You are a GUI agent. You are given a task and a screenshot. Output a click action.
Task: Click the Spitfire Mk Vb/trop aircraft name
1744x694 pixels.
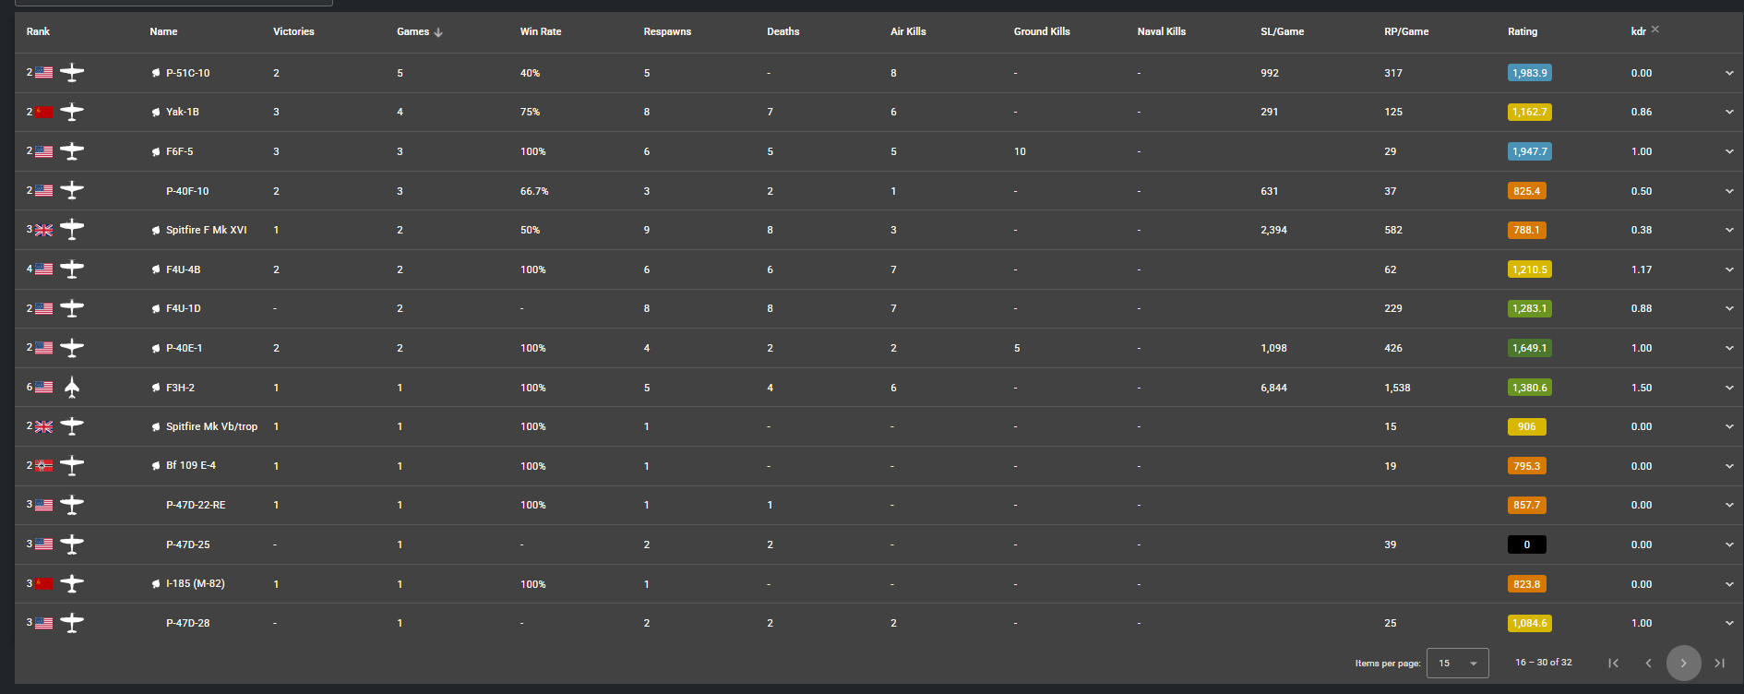(x=211, y=426)
